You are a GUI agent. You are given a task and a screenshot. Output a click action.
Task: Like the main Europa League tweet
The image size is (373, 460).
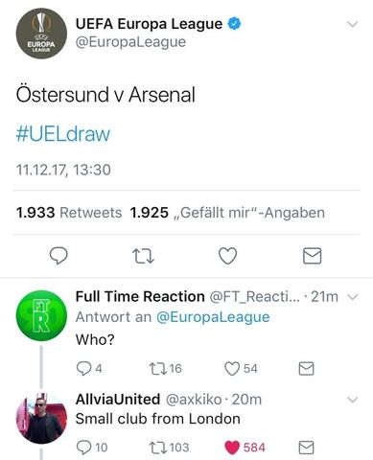click(227, 256)
